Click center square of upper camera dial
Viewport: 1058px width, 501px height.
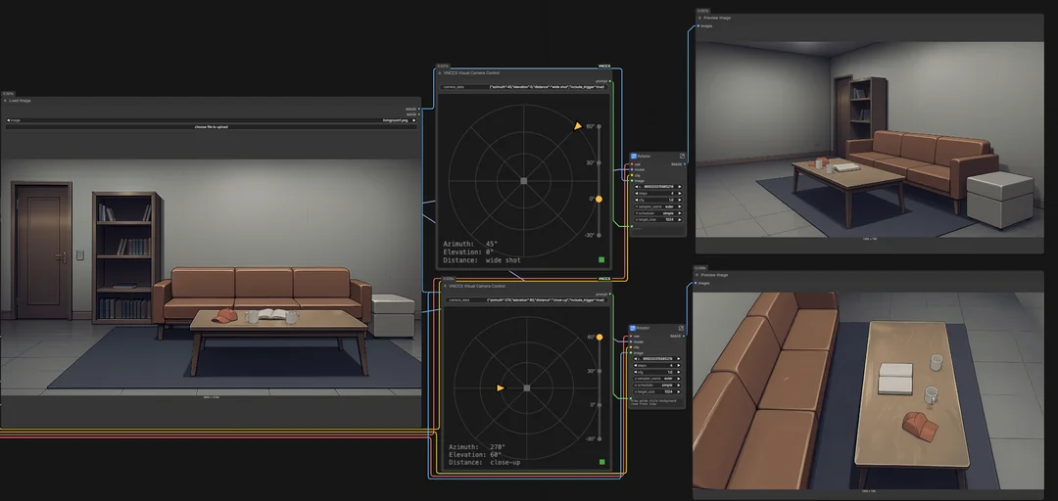(523, 181)
